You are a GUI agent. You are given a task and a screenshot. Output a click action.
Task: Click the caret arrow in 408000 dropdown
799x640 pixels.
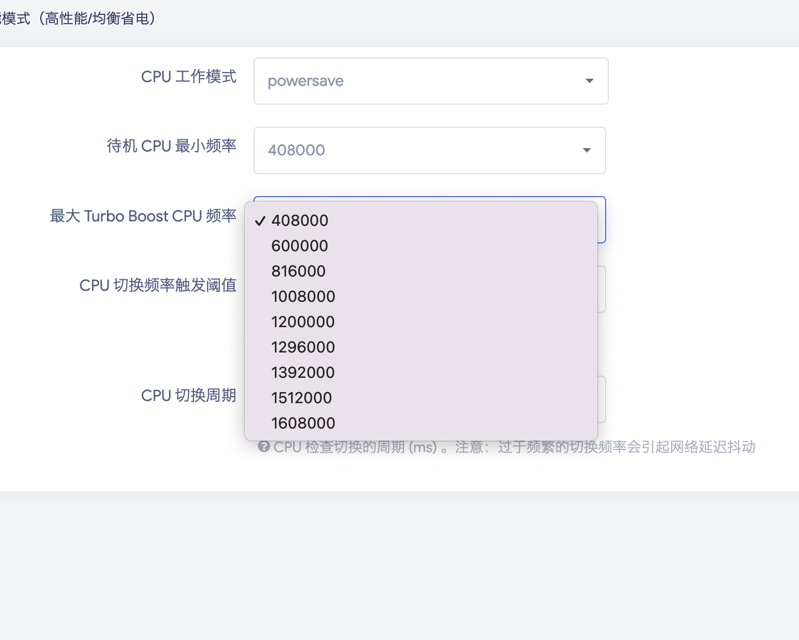click(587, 150)
